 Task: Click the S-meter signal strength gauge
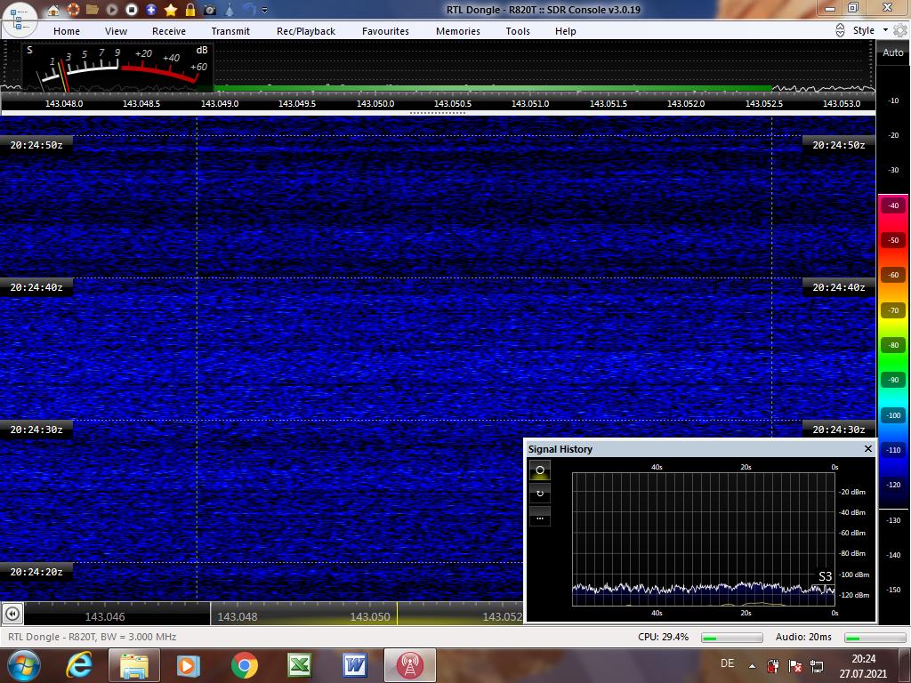pyautogui.click(x=118, y=68)
